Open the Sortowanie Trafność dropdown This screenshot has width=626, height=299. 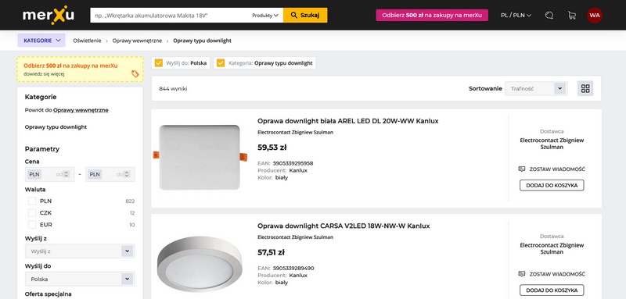pos(536,88)
